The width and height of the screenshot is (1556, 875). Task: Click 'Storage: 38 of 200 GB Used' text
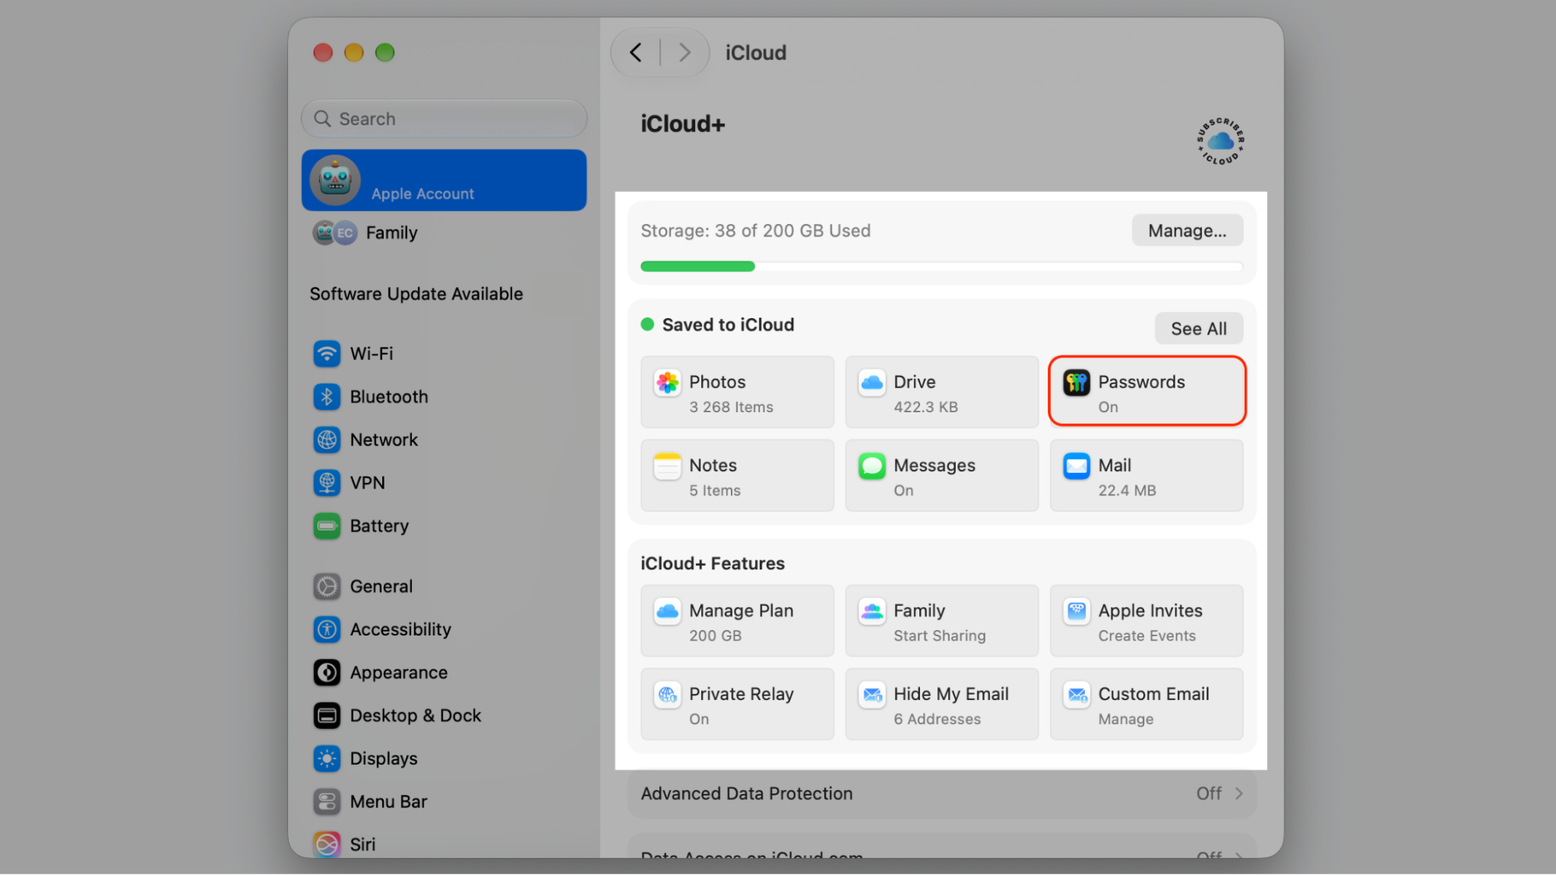(x=755, y=231)
